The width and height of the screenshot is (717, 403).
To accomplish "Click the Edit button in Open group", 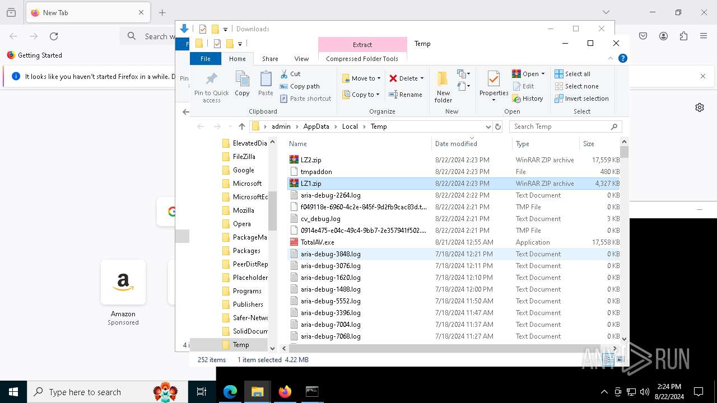I will [x=523, y=86].
